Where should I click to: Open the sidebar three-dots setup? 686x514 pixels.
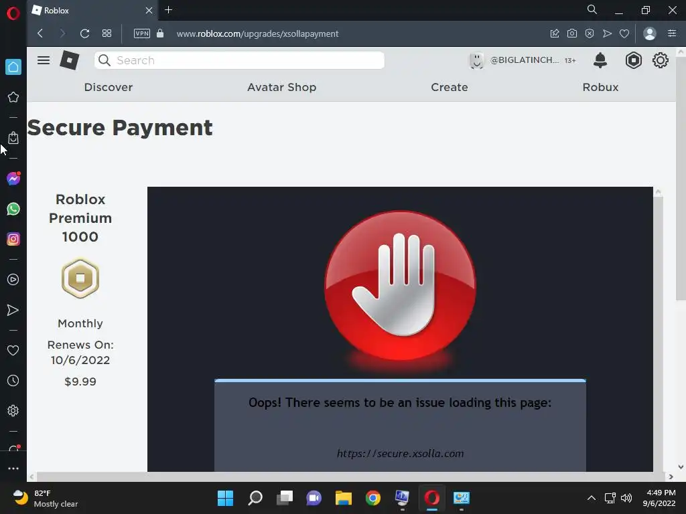[13, 468]
